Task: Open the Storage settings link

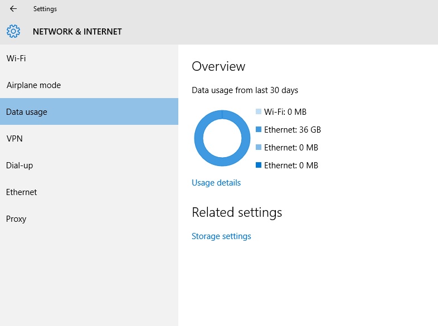Action: pos(221,236)
